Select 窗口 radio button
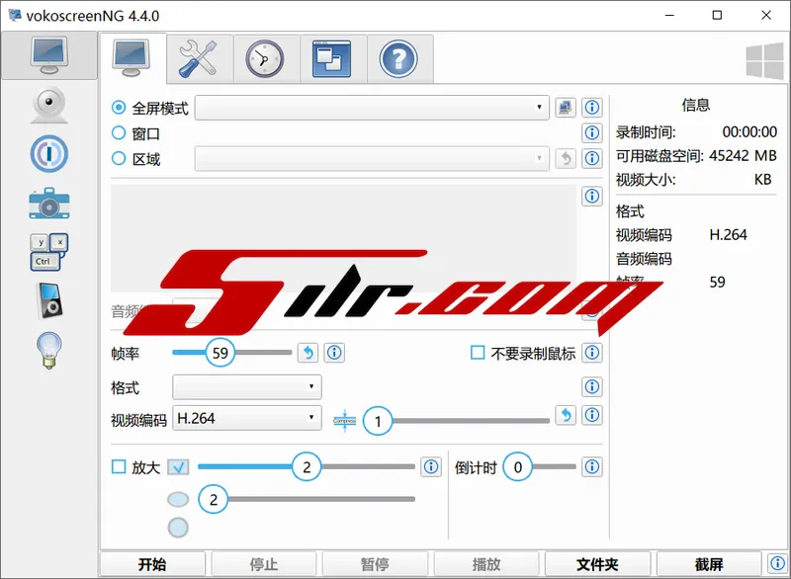This screenshot has width=791, height=579. point(119,133)
